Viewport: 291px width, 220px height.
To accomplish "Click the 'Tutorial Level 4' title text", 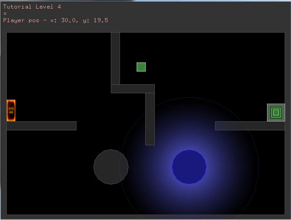I will [x=32, y=7].
